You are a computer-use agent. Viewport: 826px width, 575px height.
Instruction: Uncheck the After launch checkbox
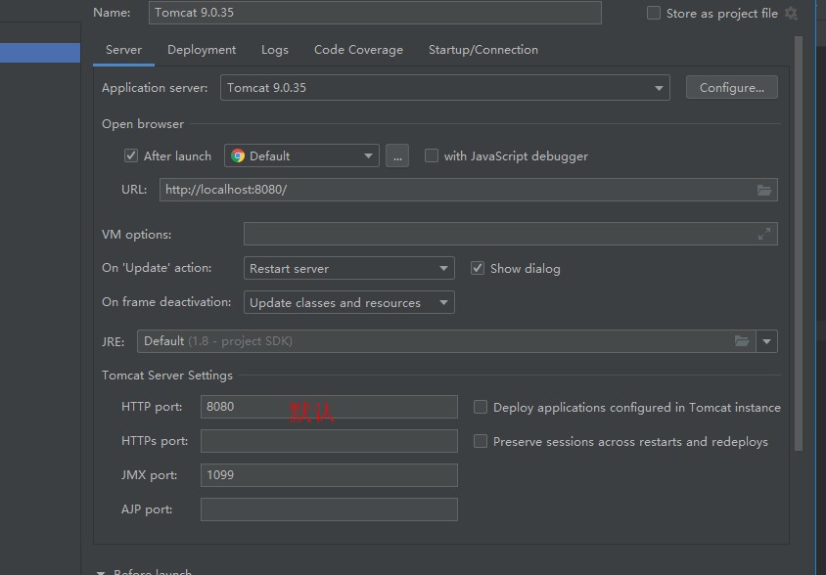click(x=130, y=155)
